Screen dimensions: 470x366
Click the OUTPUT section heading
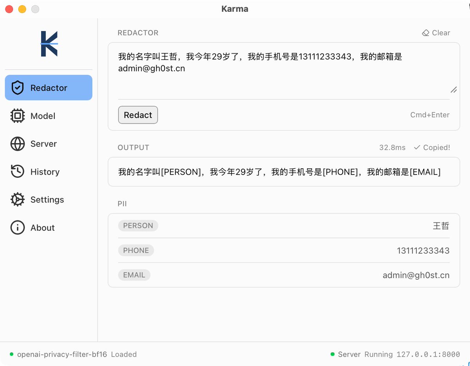134,147
